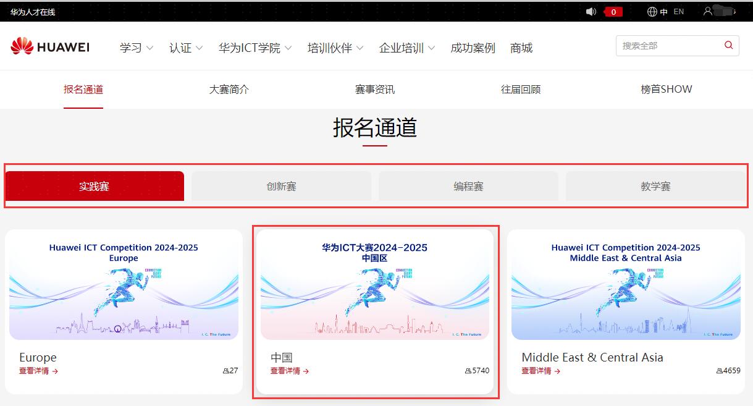753x406 pixels.
Task: Click the participants icon on the Middle East card
Action: pos(720,371)
